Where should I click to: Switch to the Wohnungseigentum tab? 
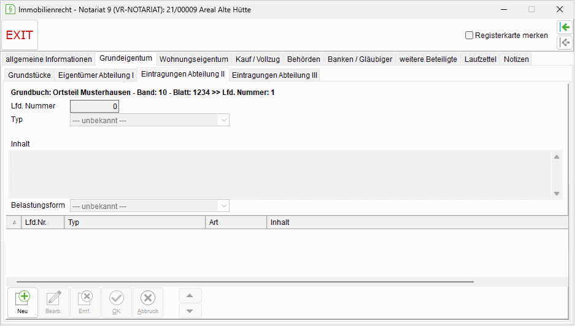point(194,59)
